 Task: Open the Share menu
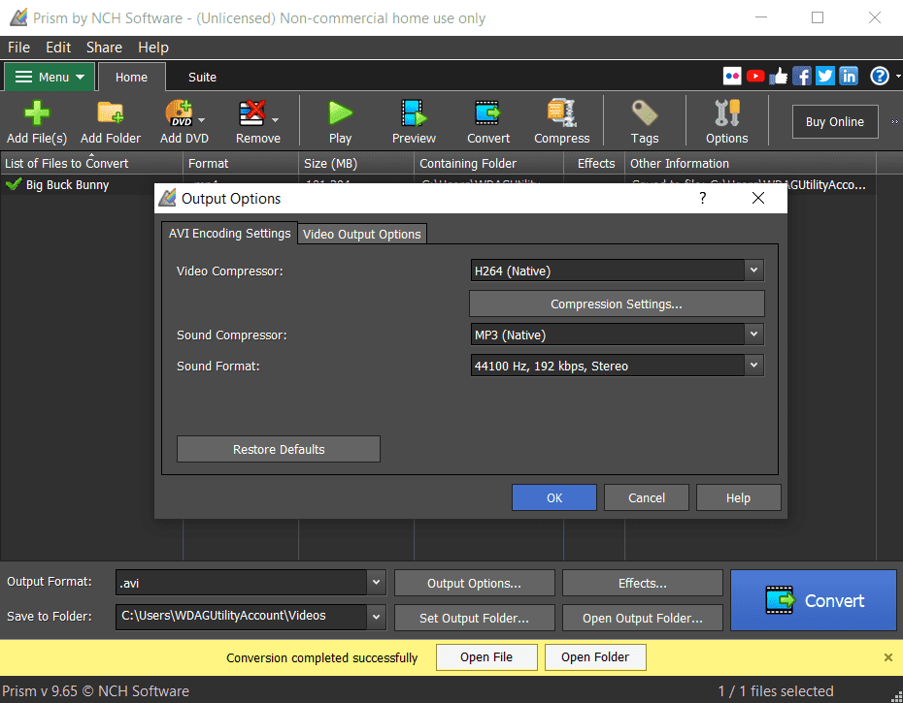[104, 48]
